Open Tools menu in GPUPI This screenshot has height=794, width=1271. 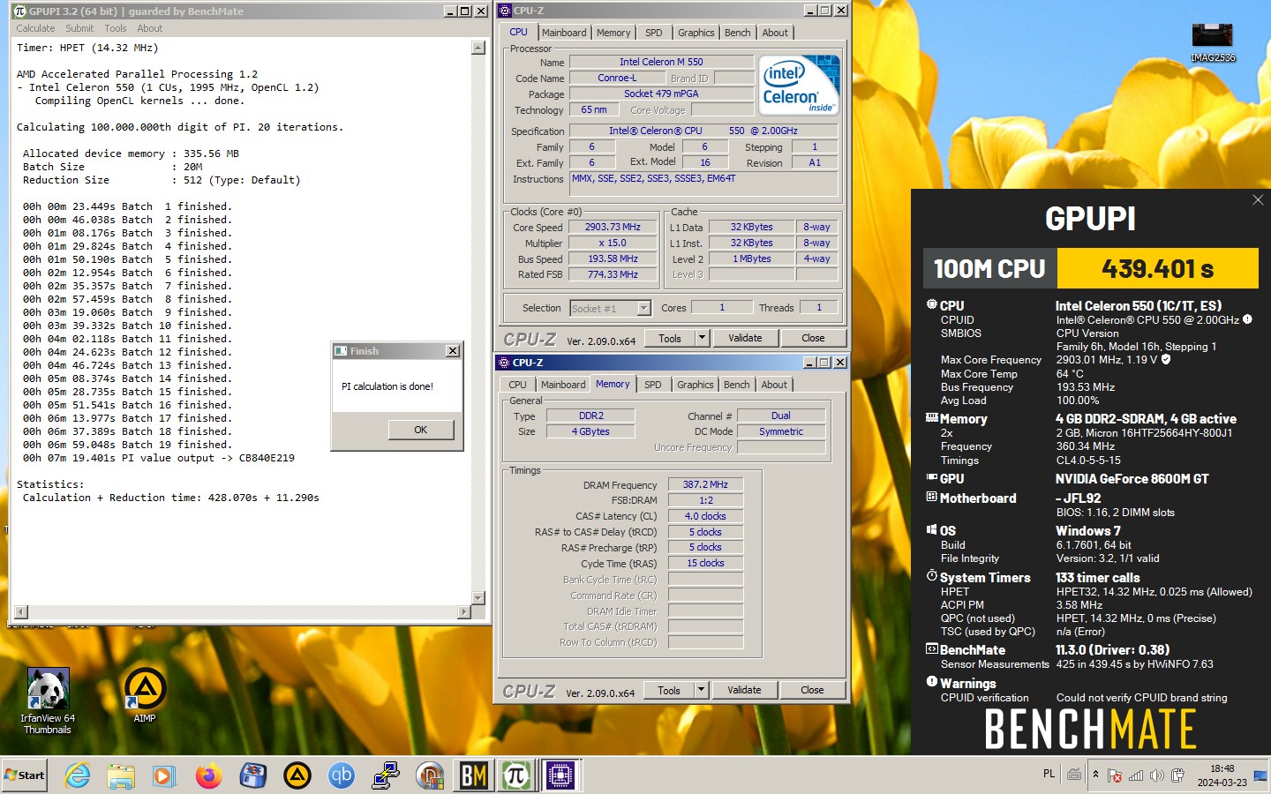pyautogui.click(x=116, y=28)
